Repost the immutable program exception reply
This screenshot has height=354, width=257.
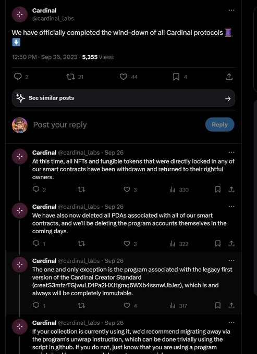tap(81, 306)
